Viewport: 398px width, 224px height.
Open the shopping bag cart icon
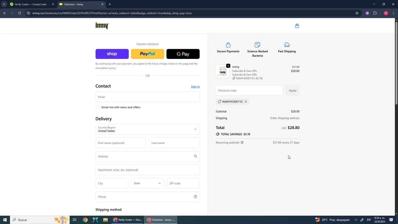point(297,26)
